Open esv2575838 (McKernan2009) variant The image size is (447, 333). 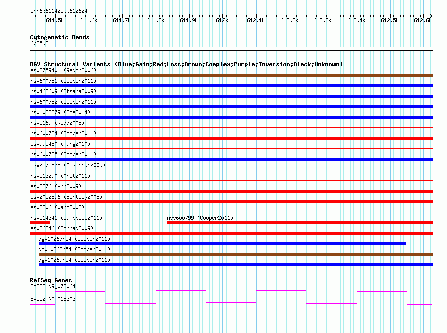coord(68,165)
